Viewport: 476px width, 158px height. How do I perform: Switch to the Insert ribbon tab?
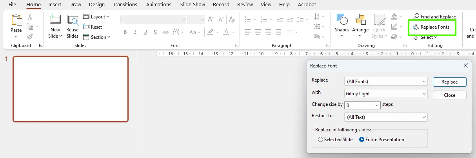pyautogui.click(x=55, y=5)
